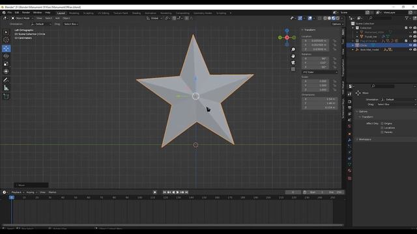The height and width of the screenshot is (234, 417).
Task: Click the Location X value field
Action: coord(315,41)
